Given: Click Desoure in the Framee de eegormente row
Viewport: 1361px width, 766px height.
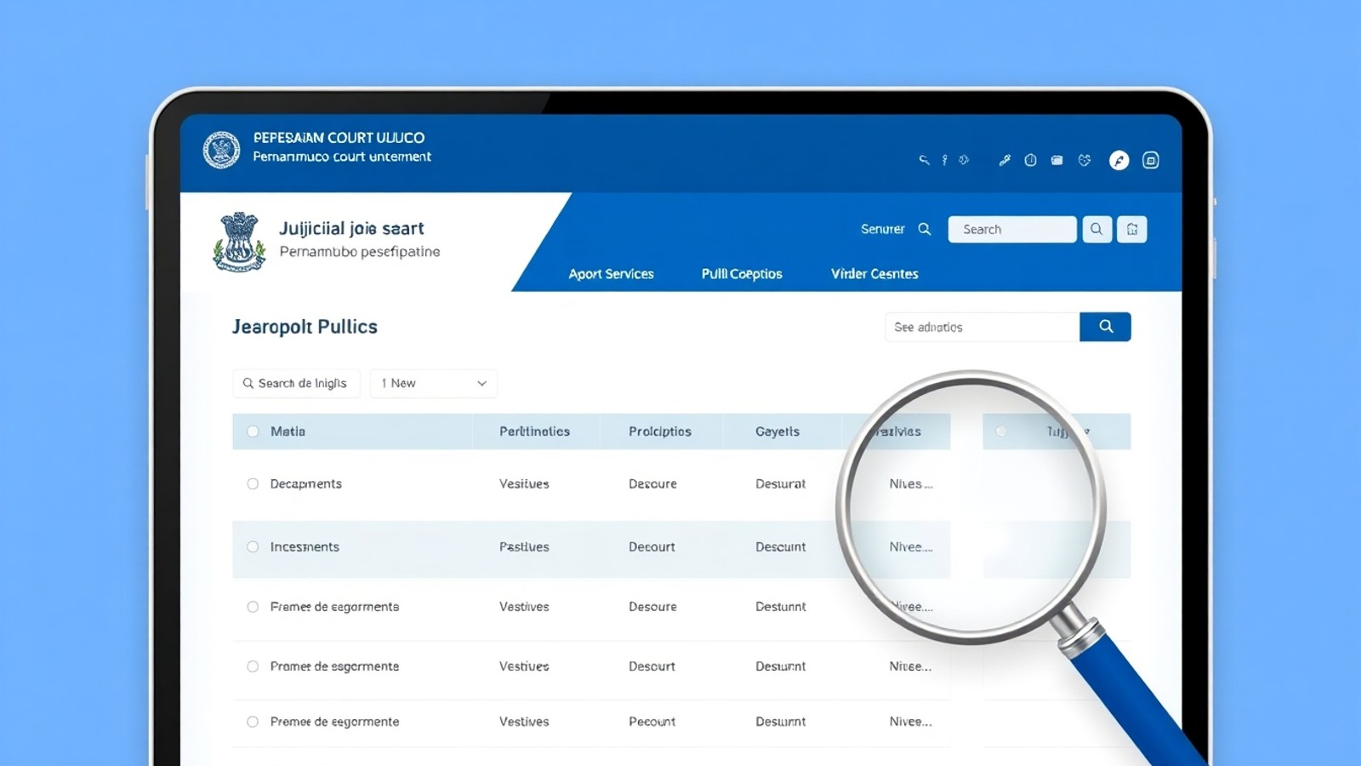Looking at the screenshot, I should tap(652, 607).
